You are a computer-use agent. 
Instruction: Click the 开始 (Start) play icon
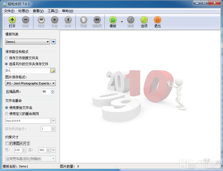pyautogui.click(x=55, y=20)
